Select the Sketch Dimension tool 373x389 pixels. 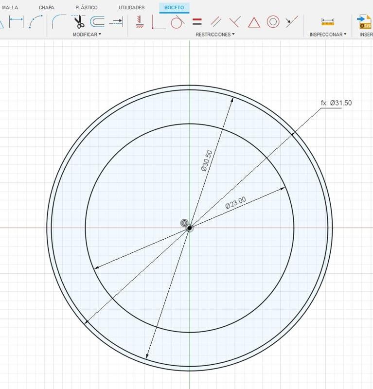pyautogui.click(x=16, y=22)
